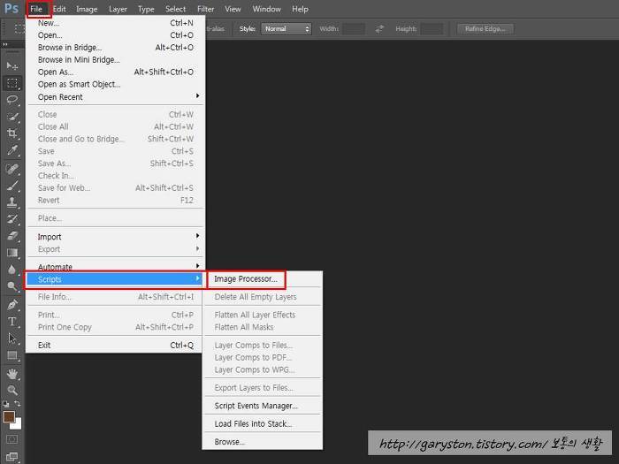The image size is (619, 464).
Task: Open the Scripts submenu entry
Action: [x=116, y=279]
